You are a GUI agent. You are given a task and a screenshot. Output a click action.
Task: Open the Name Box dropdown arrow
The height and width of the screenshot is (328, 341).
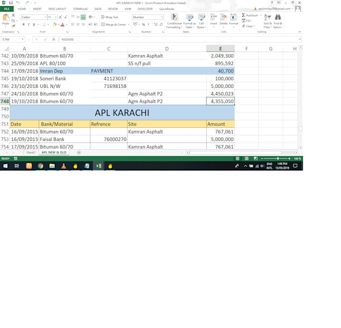click(23, 39)
